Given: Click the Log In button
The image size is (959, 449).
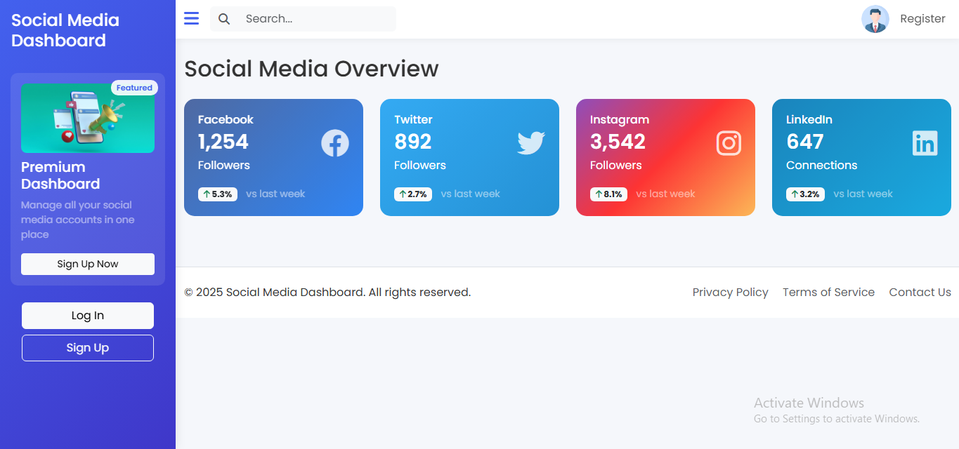Looking at the screenshot, I should 88,316.
